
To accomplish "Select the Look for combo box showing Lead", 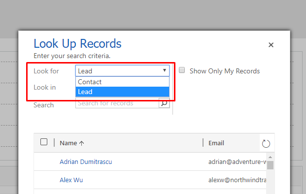I will pyautogui.click(x=122, y=70).
